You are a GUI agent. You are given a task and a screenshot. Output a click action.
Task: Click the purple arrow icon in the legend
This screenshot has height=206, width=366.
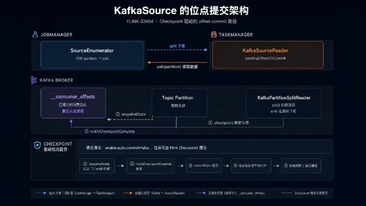click(201, 193)
